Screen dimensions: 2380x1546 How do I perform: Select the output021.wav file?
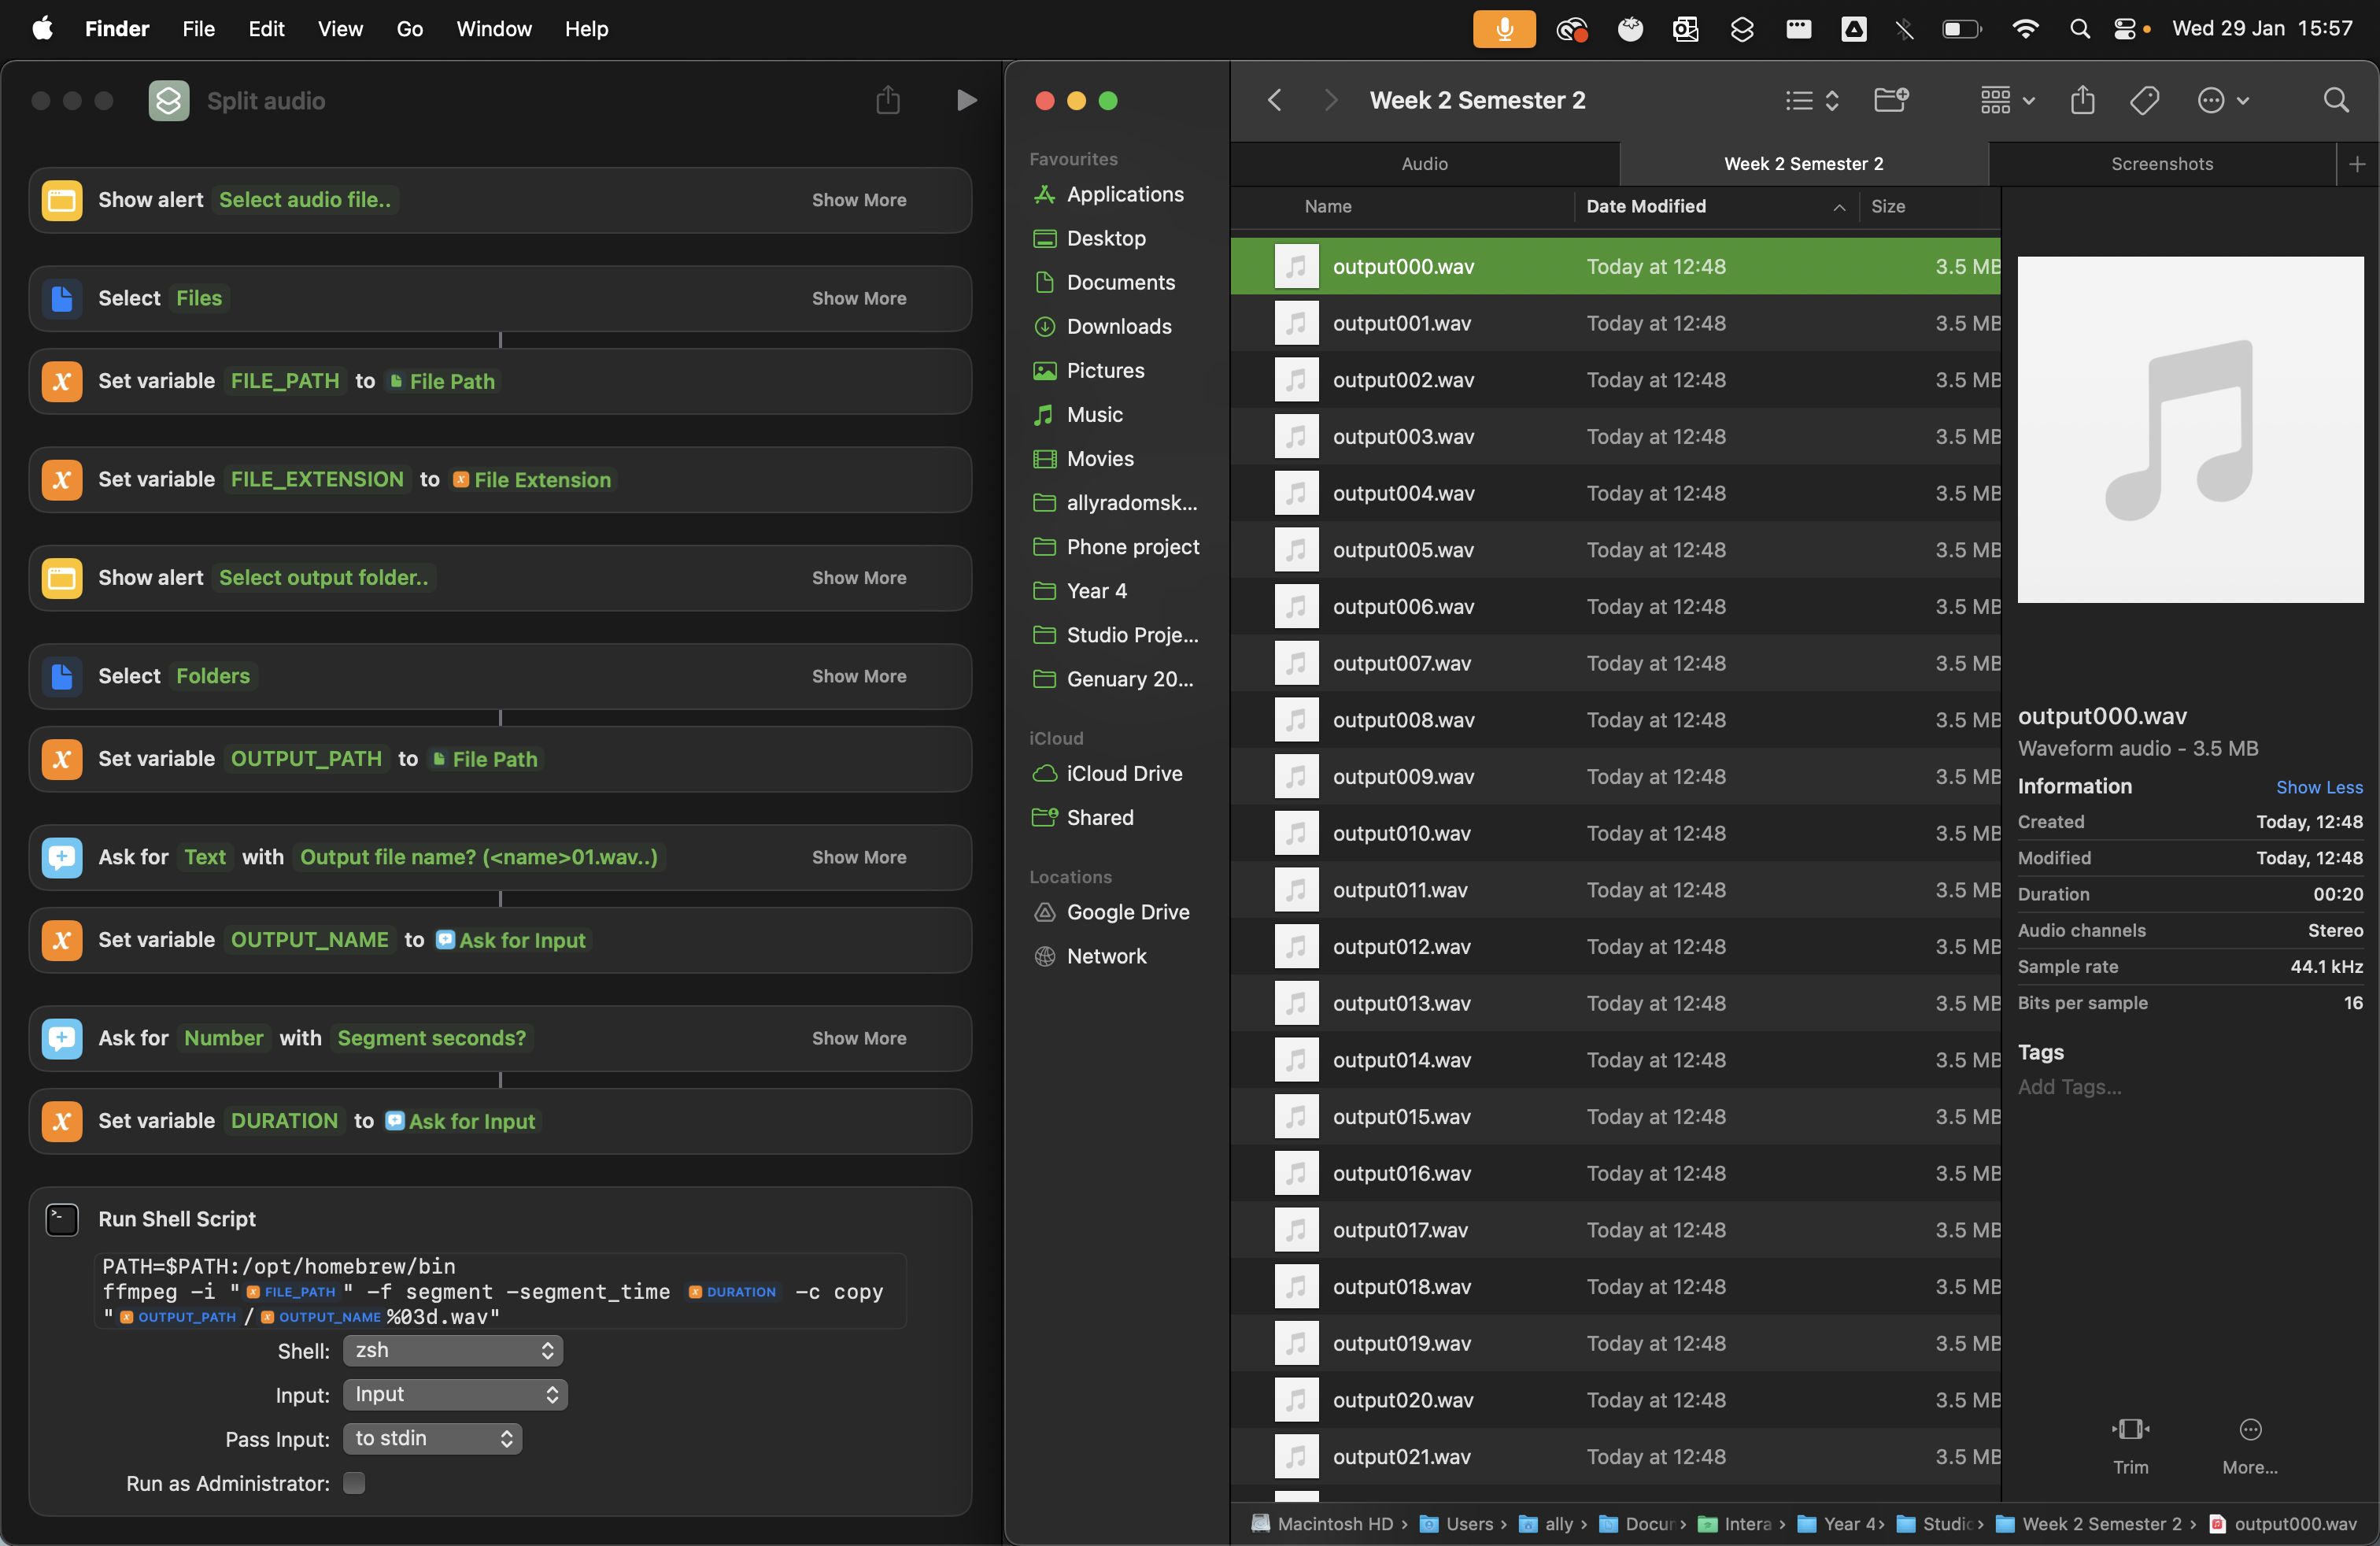pos(1615,1456)
